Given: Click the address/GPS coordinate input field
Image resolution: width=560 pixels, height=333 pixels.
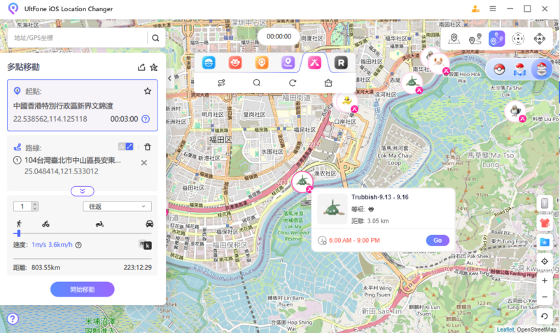Looking at the screenshot, I should tap(80, 38).
